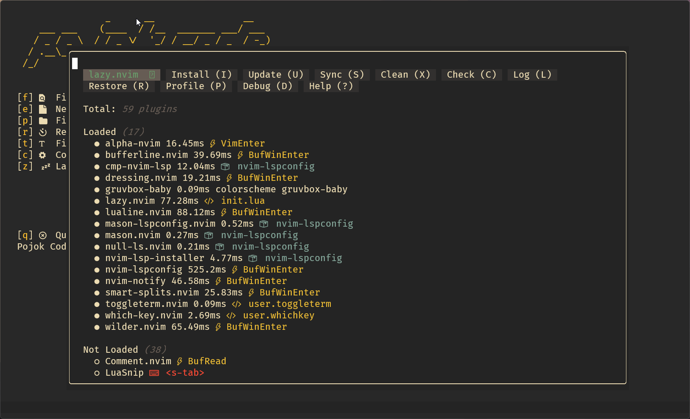
Task: Click the new file icon on dashboard [e] row
Action: tap(42, 109)
